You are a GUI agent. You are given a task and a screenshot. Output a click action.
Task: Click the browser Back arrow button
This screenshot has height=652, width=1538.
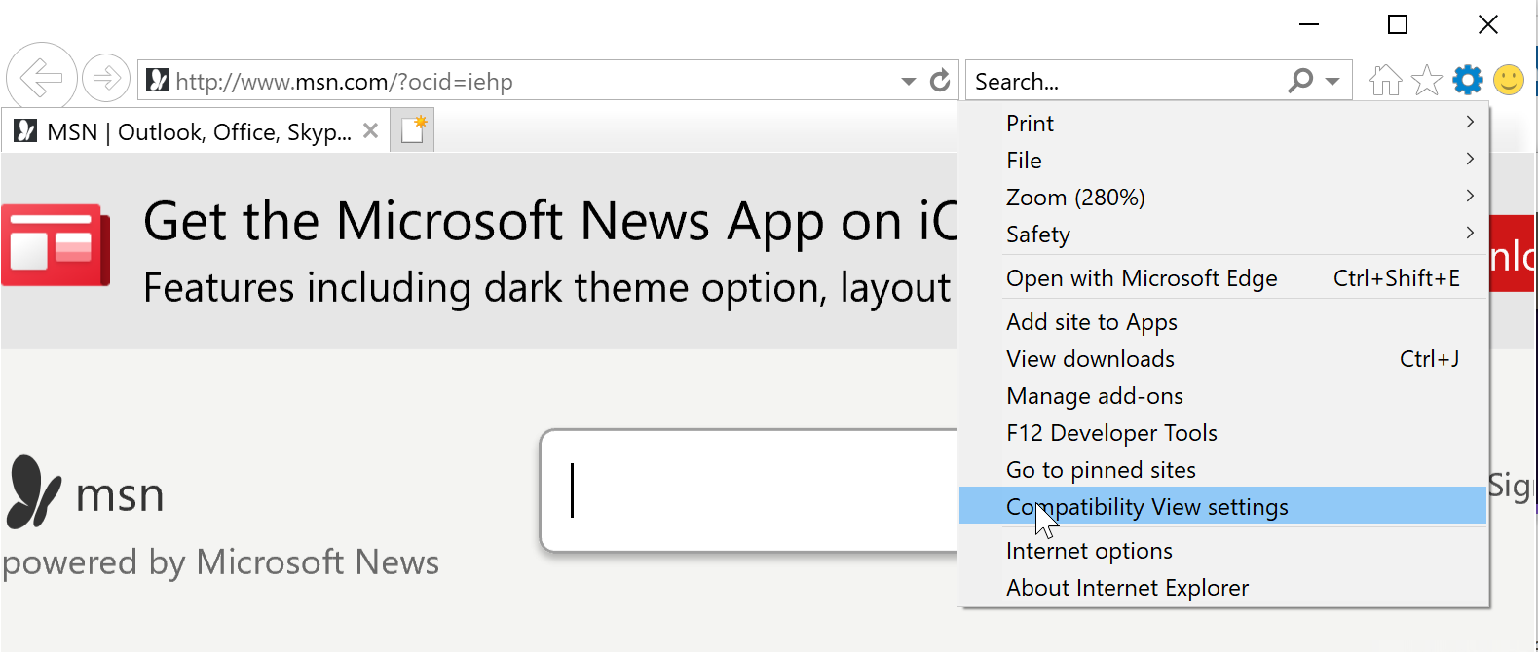tap(41, 78)
